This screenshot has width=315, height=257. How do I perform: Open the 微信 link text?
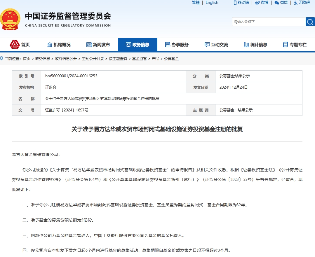coord(284,3)
